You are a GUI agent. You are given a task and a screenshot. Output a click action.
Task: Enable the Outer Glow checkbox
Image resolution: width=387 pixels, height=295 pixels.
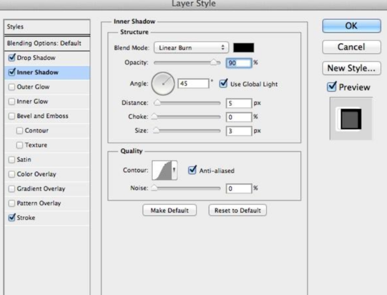click(12, 87)
